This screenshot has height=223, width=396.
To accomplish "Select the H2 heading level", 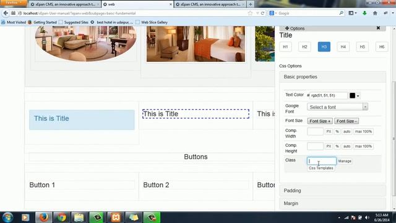I will tap(304, 47).
